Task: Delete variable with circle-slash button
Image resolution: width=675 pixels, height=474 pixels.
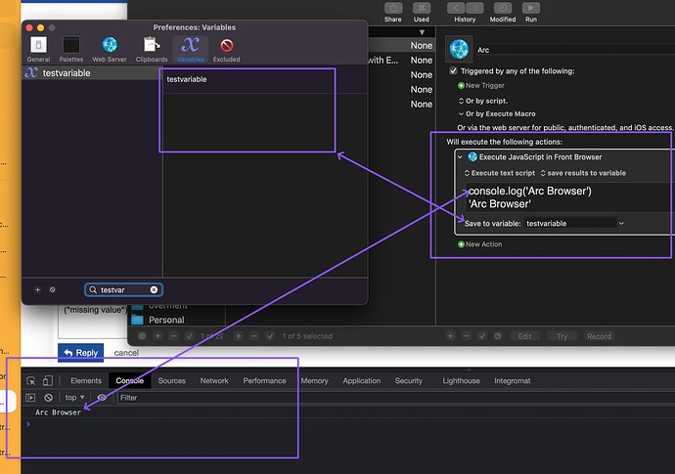Action: 53,290
